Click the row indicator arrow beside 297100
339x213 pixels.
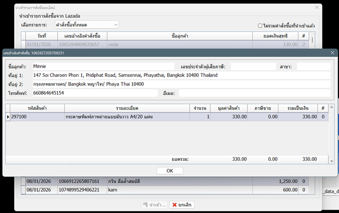[x=7, y=117]
